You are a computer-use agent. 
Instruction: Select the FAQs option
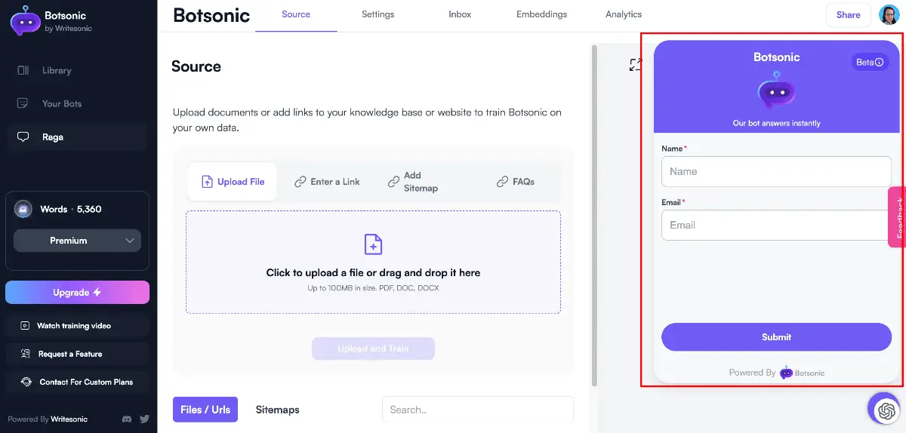(516, 182)
